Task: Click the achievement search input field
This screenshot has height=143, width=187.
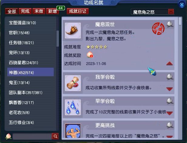Action: pos(32,136)
